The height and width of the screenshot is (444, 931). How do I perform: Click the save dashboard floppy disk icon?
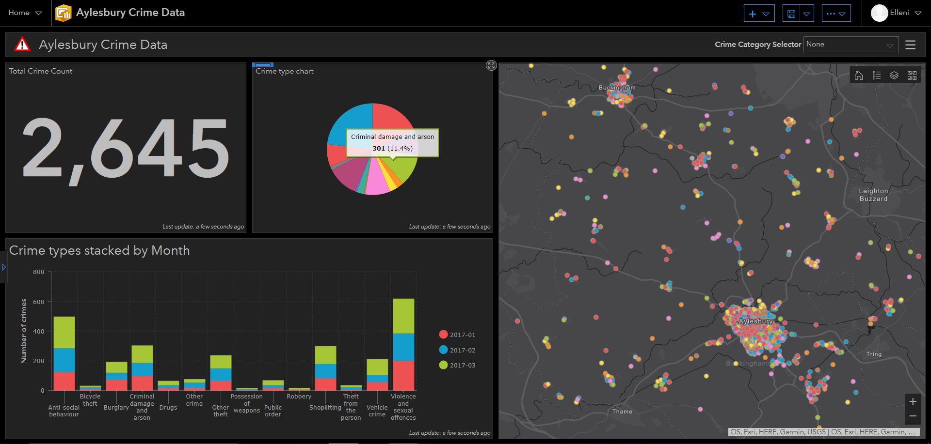tap(791, 14)
